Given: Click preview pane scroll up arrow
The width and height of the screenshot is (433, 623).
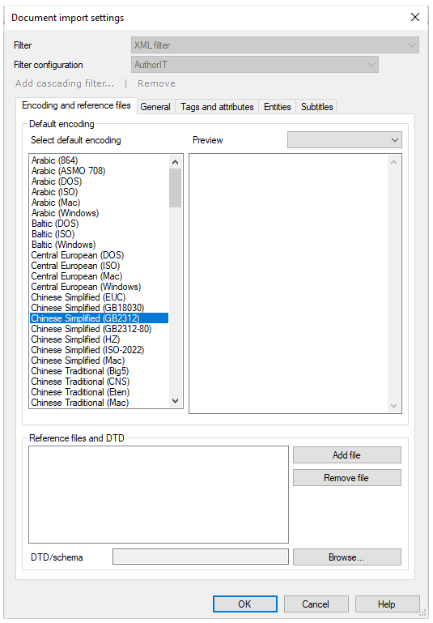Looking at the screenshot, I should (393, 162).
